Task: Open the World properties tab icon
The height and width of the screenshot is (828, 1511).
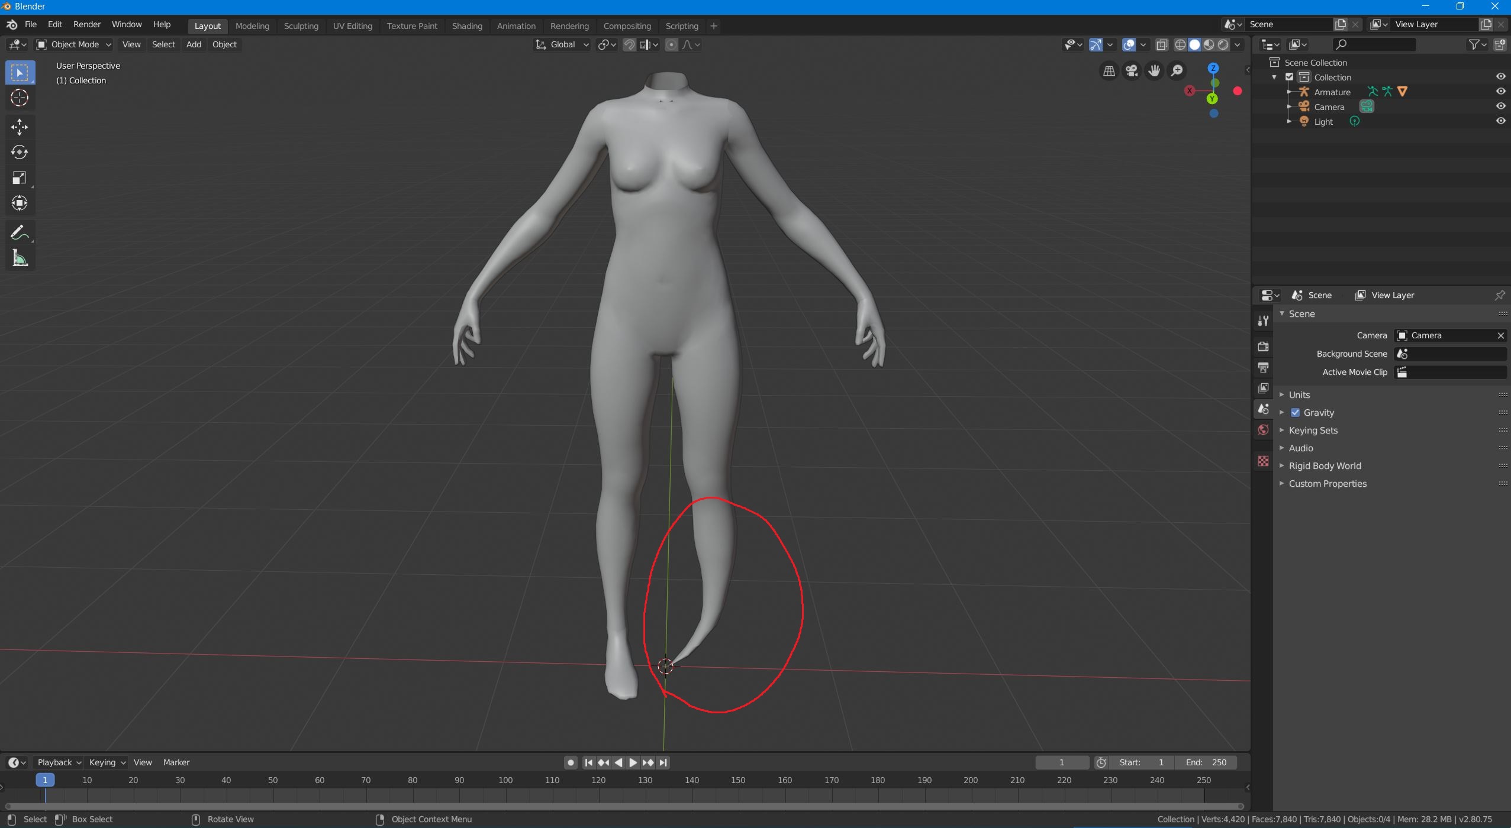Action: pos(1263,430)
